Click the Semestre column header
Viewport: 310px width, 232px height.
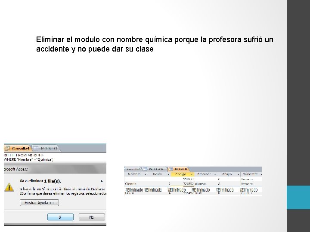coord(251,174)
